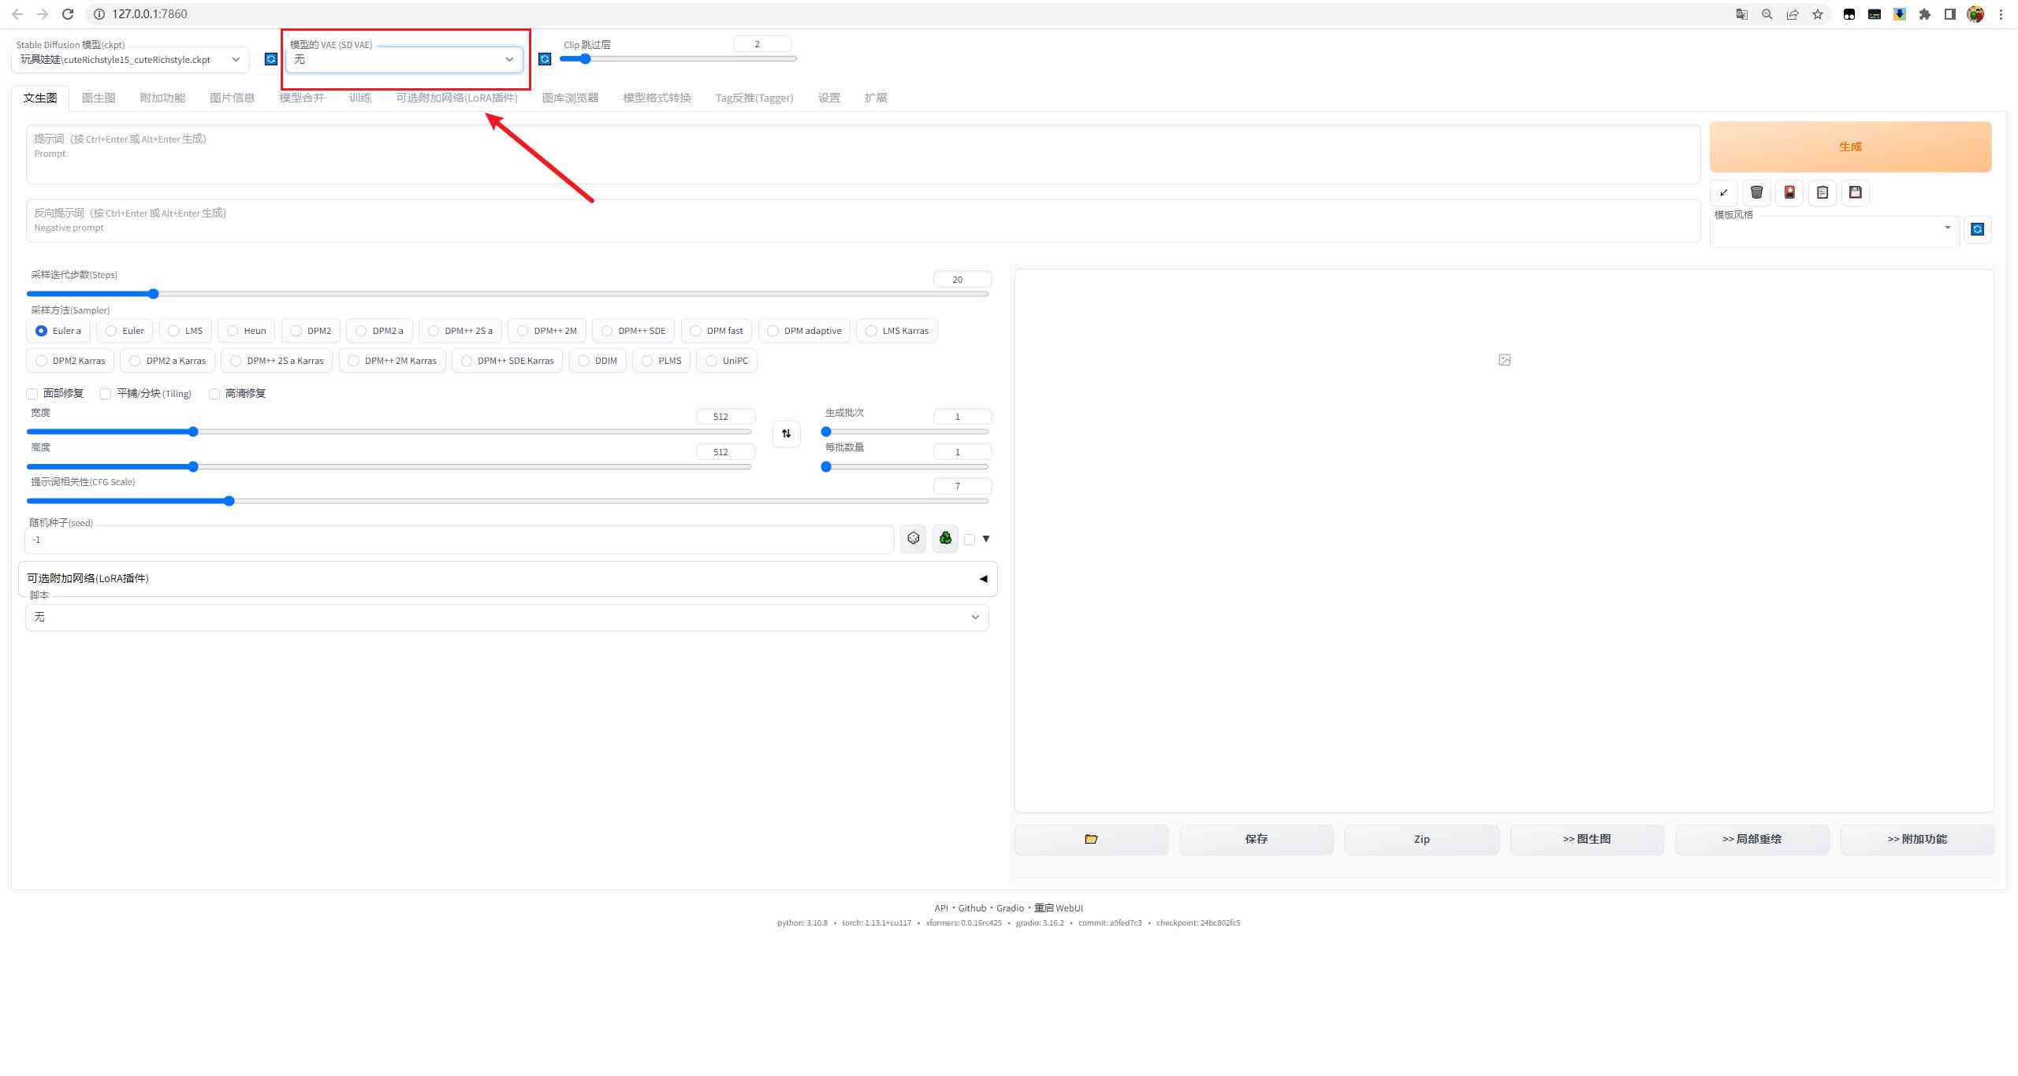The image size is (2018, 1076).
Task: Choose the DPM++ 2M Karras sampler
Action: pos(393,361)
